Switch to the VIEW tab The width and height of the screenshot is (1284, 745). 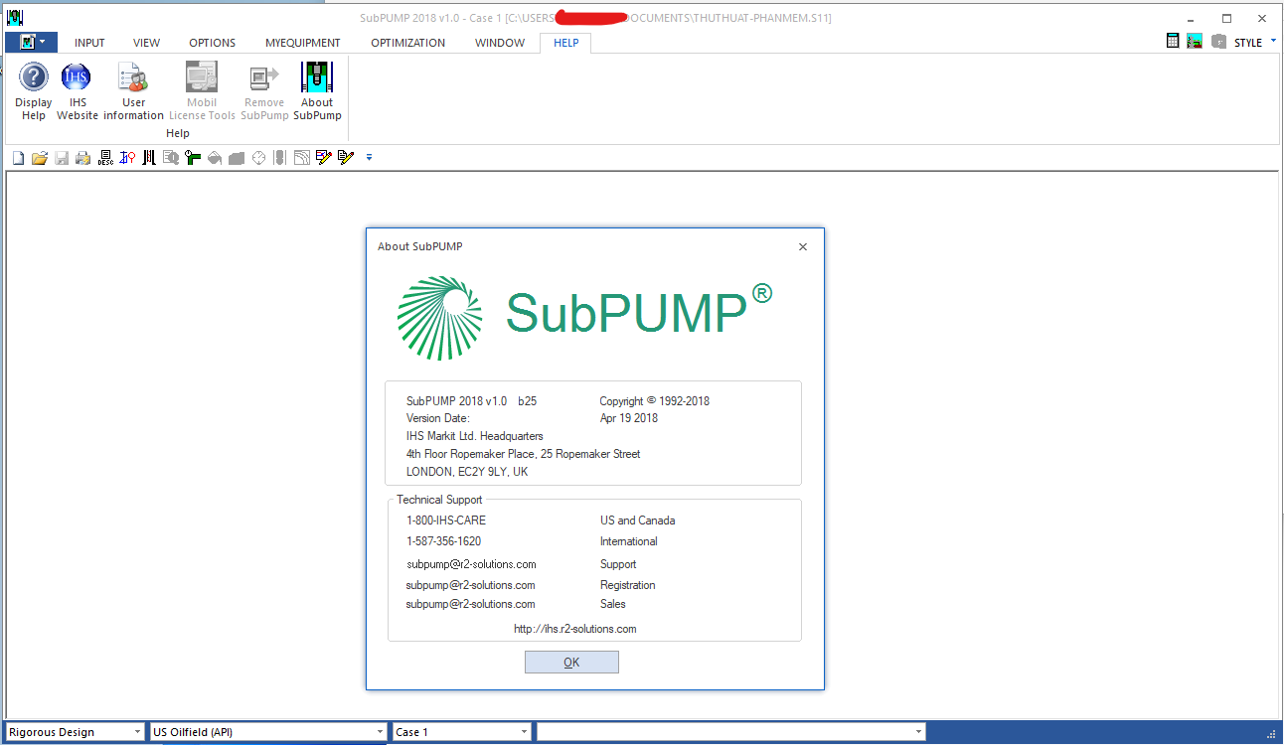(147, 43)
